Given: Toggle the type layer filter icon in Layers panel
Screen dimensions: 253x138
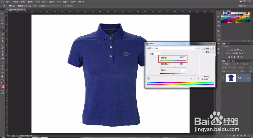Looking at the screenshot, I should pyautogui.click(x=240, y=64).
